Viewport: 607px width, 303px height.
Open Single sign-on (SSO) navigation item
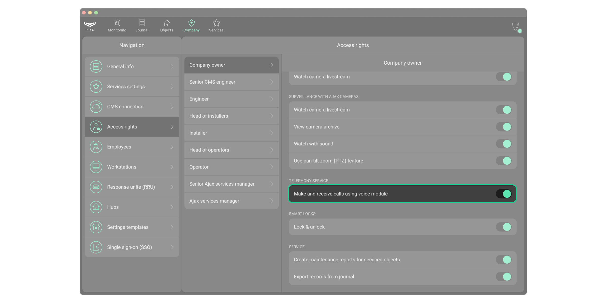pyautogui.click(x=132, y=247)
